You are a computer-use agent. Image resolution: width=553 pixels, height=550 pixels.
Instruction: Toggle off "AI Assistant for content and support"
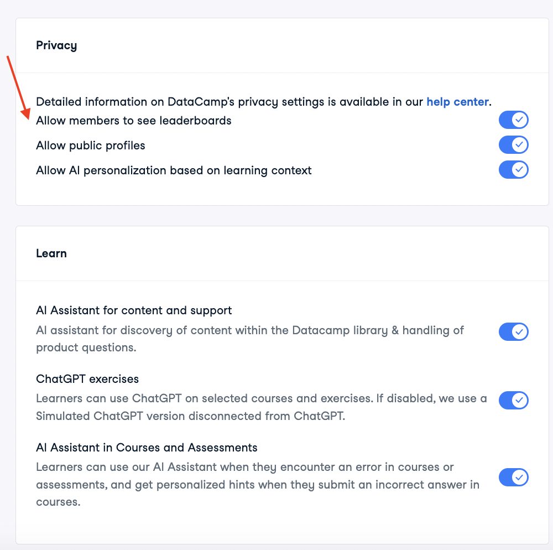513,332
